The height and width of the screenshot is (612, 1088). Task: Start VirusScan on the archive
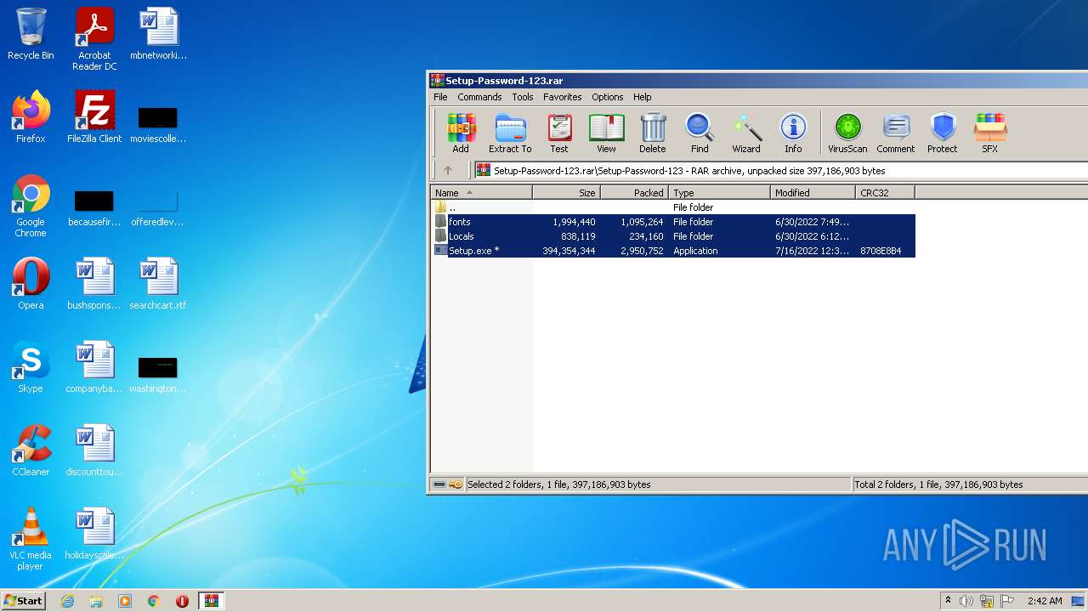(x=847, y=133)
